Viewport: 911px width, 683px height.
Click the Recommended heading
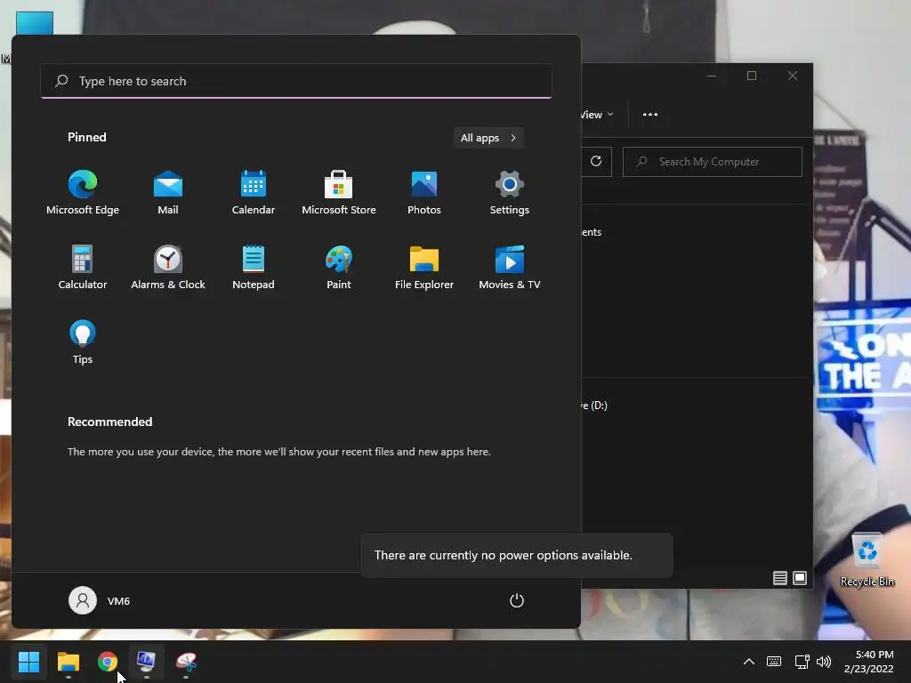109,422
